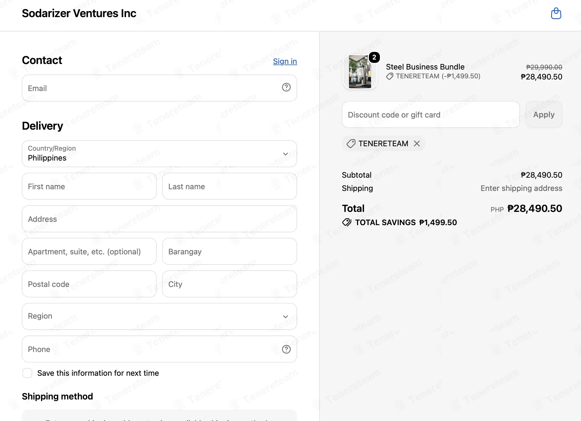Click the Sodarizer Ventures Inc store name
The height and width of the screenshot is (421, 581).
pyautogui.click(x=79, y=14)
